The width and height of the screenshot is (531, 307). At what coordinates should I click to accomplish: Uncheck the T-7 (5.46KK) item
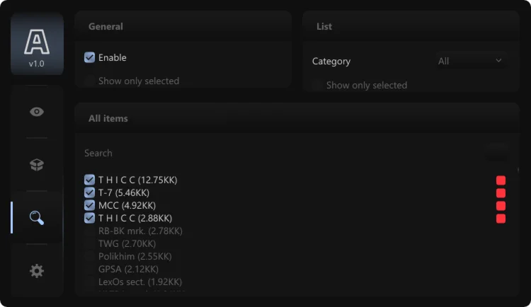[x=90, y=192]
